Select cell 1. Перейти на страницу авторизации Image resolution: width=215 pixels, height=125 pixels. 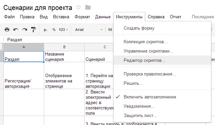point(99,75)
